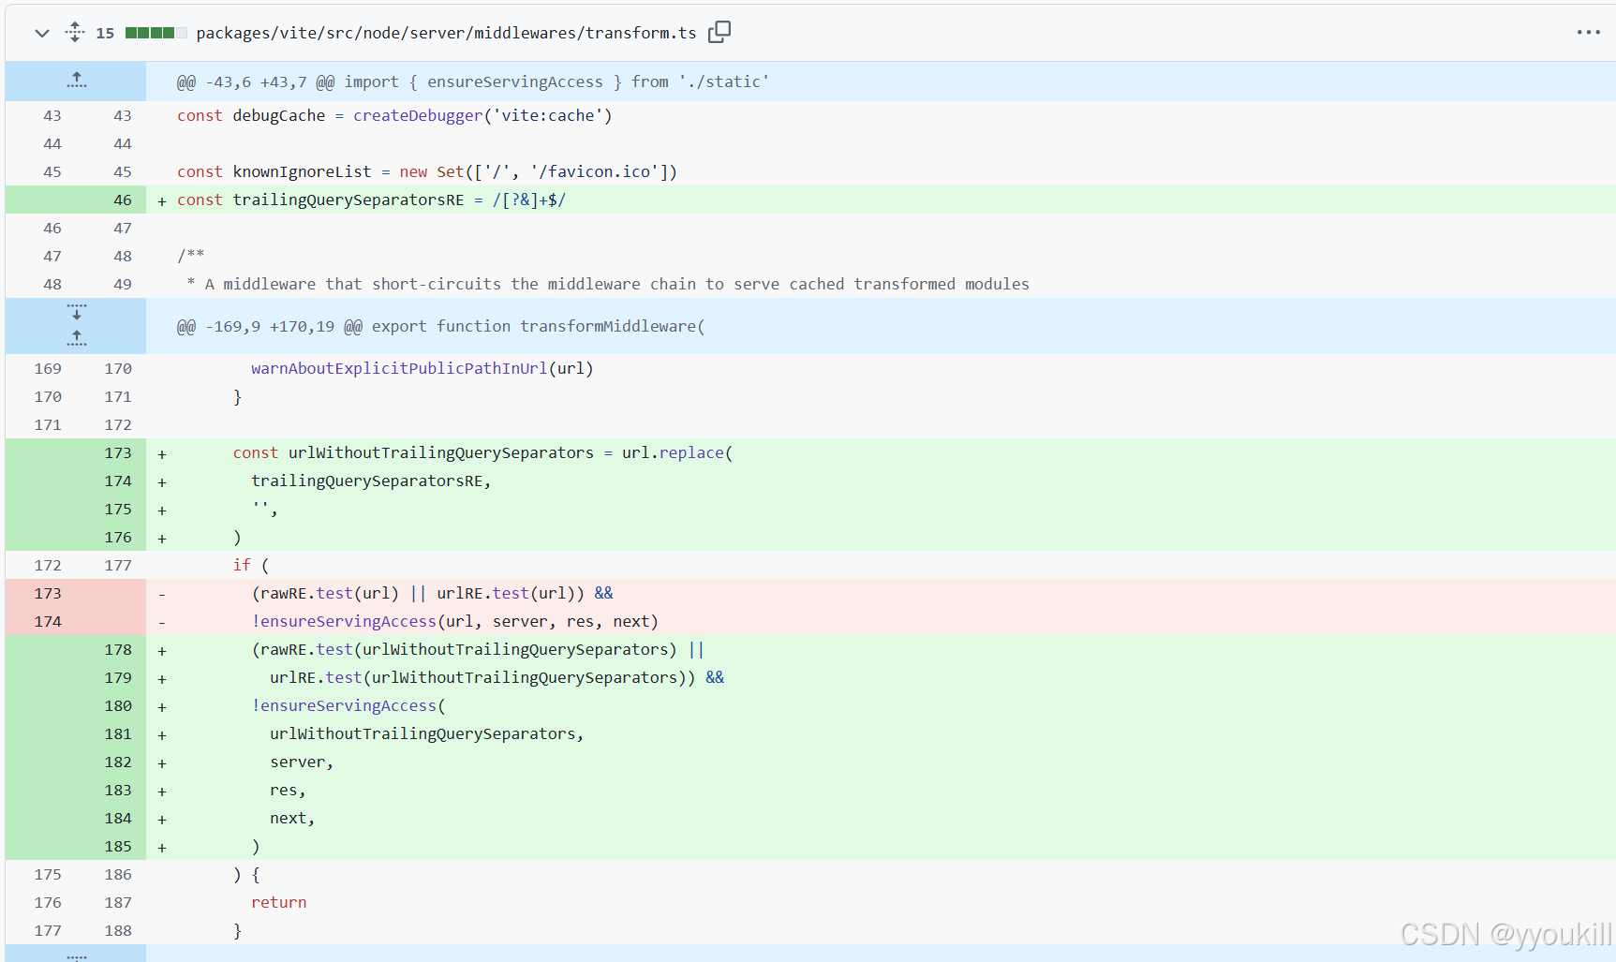Click the green diffstat bar
Screen dimensions: 1616x962
click(156, 33)
